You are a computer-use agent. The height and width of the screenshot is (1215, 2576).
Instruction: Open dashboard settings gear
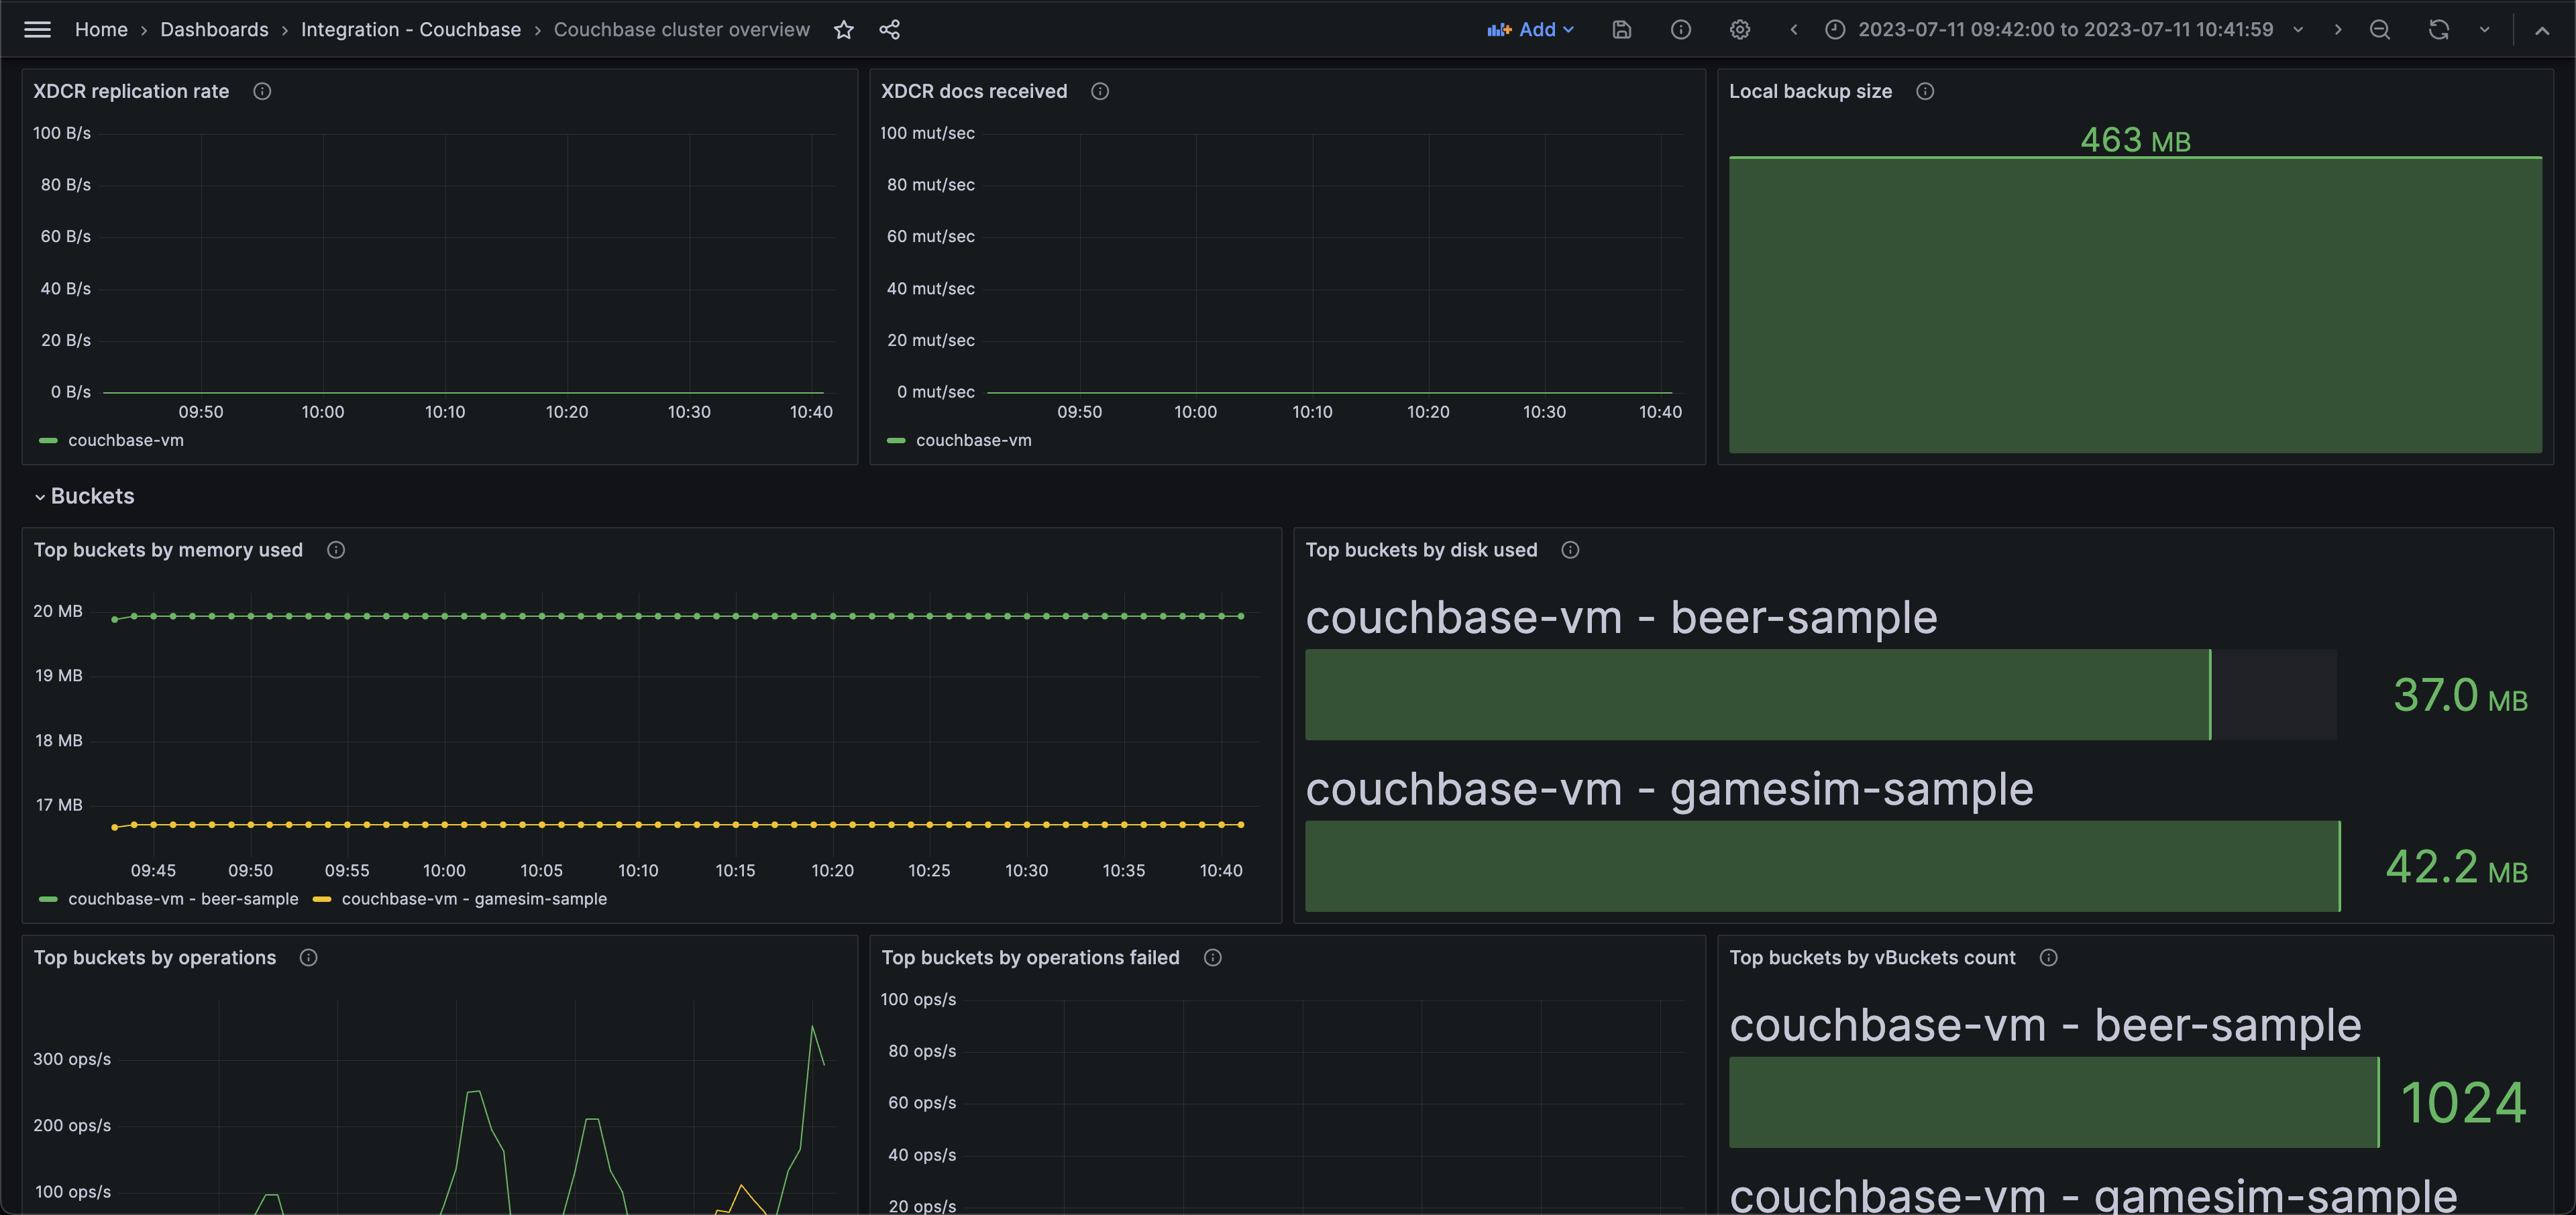tap(1739, 30)
